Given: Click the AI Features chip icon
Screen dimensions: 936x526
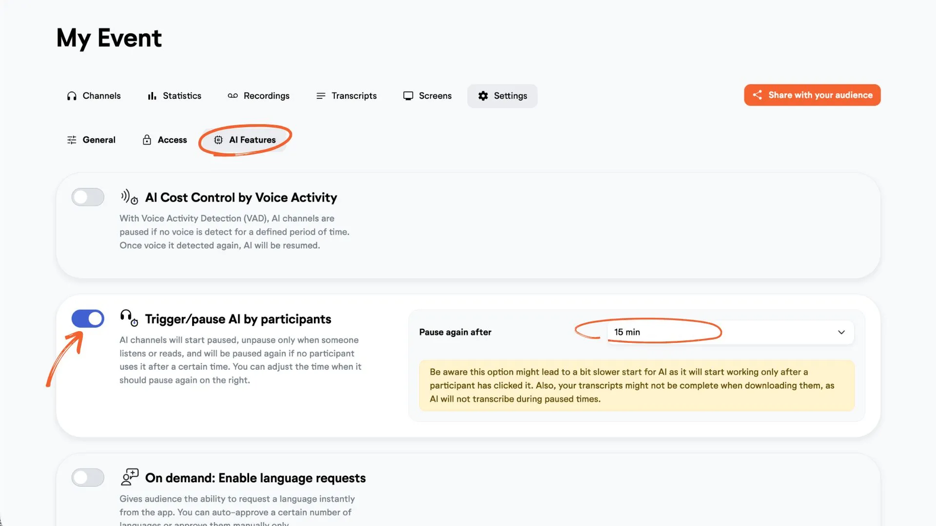Looking at the screenshot, I should click(218, 140).
